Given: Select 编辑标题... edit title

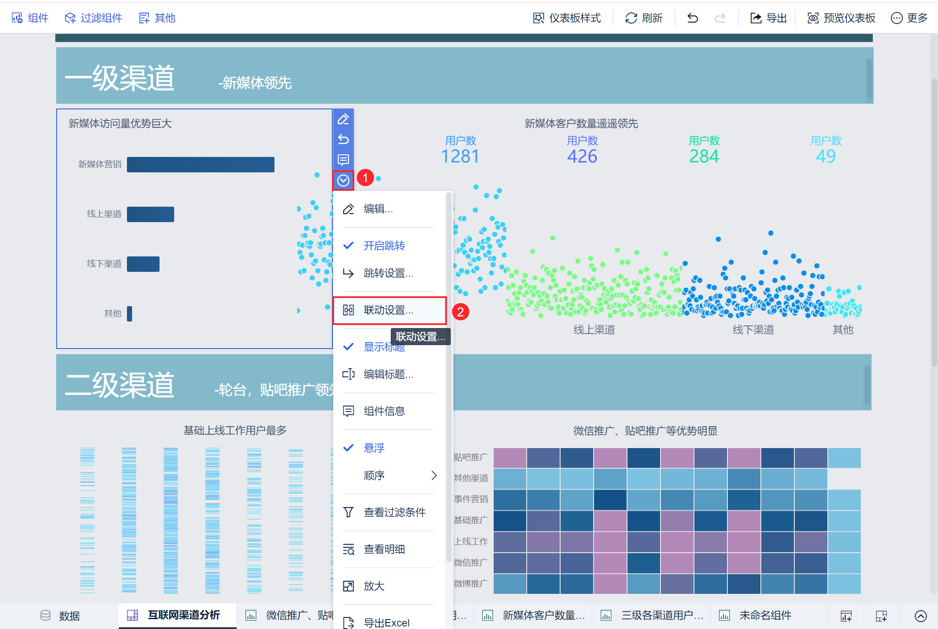Looking at the screenshot, I should [x=389, y=374].
